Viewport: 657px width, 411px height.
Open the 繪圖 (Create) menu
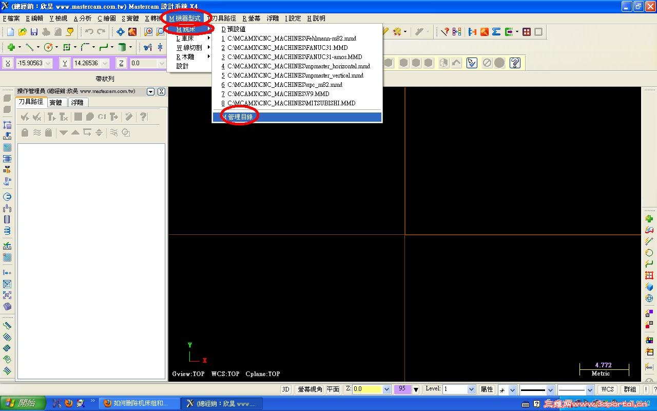point(107,18)
